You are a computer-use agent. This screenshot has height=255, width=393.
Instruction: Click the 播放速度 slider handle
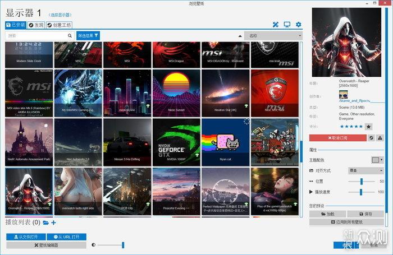(x=361, y=192)
